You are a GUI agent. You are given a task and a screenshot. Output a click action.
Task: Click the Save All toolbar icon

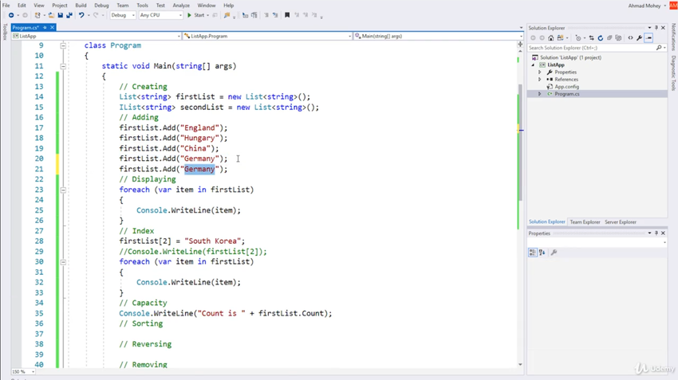pos(69,15)
